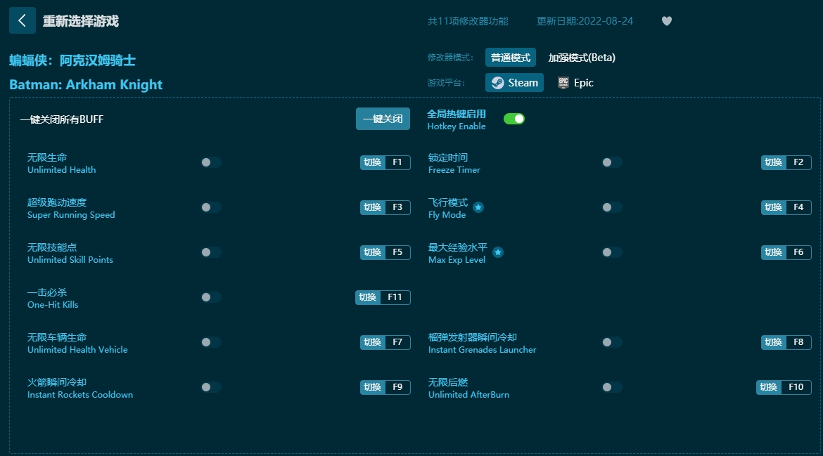Click 切换 button for F10 hotkey
This screenshot has width=823, height=456.
(x=768, y=387)
